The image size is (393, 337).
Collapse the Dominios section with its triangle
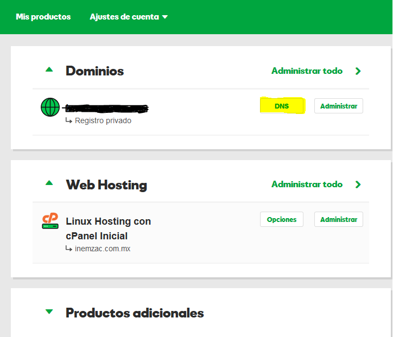pos(49,69)
